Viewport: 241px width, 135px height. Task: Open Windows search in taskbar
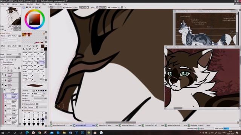coord(9,133)
